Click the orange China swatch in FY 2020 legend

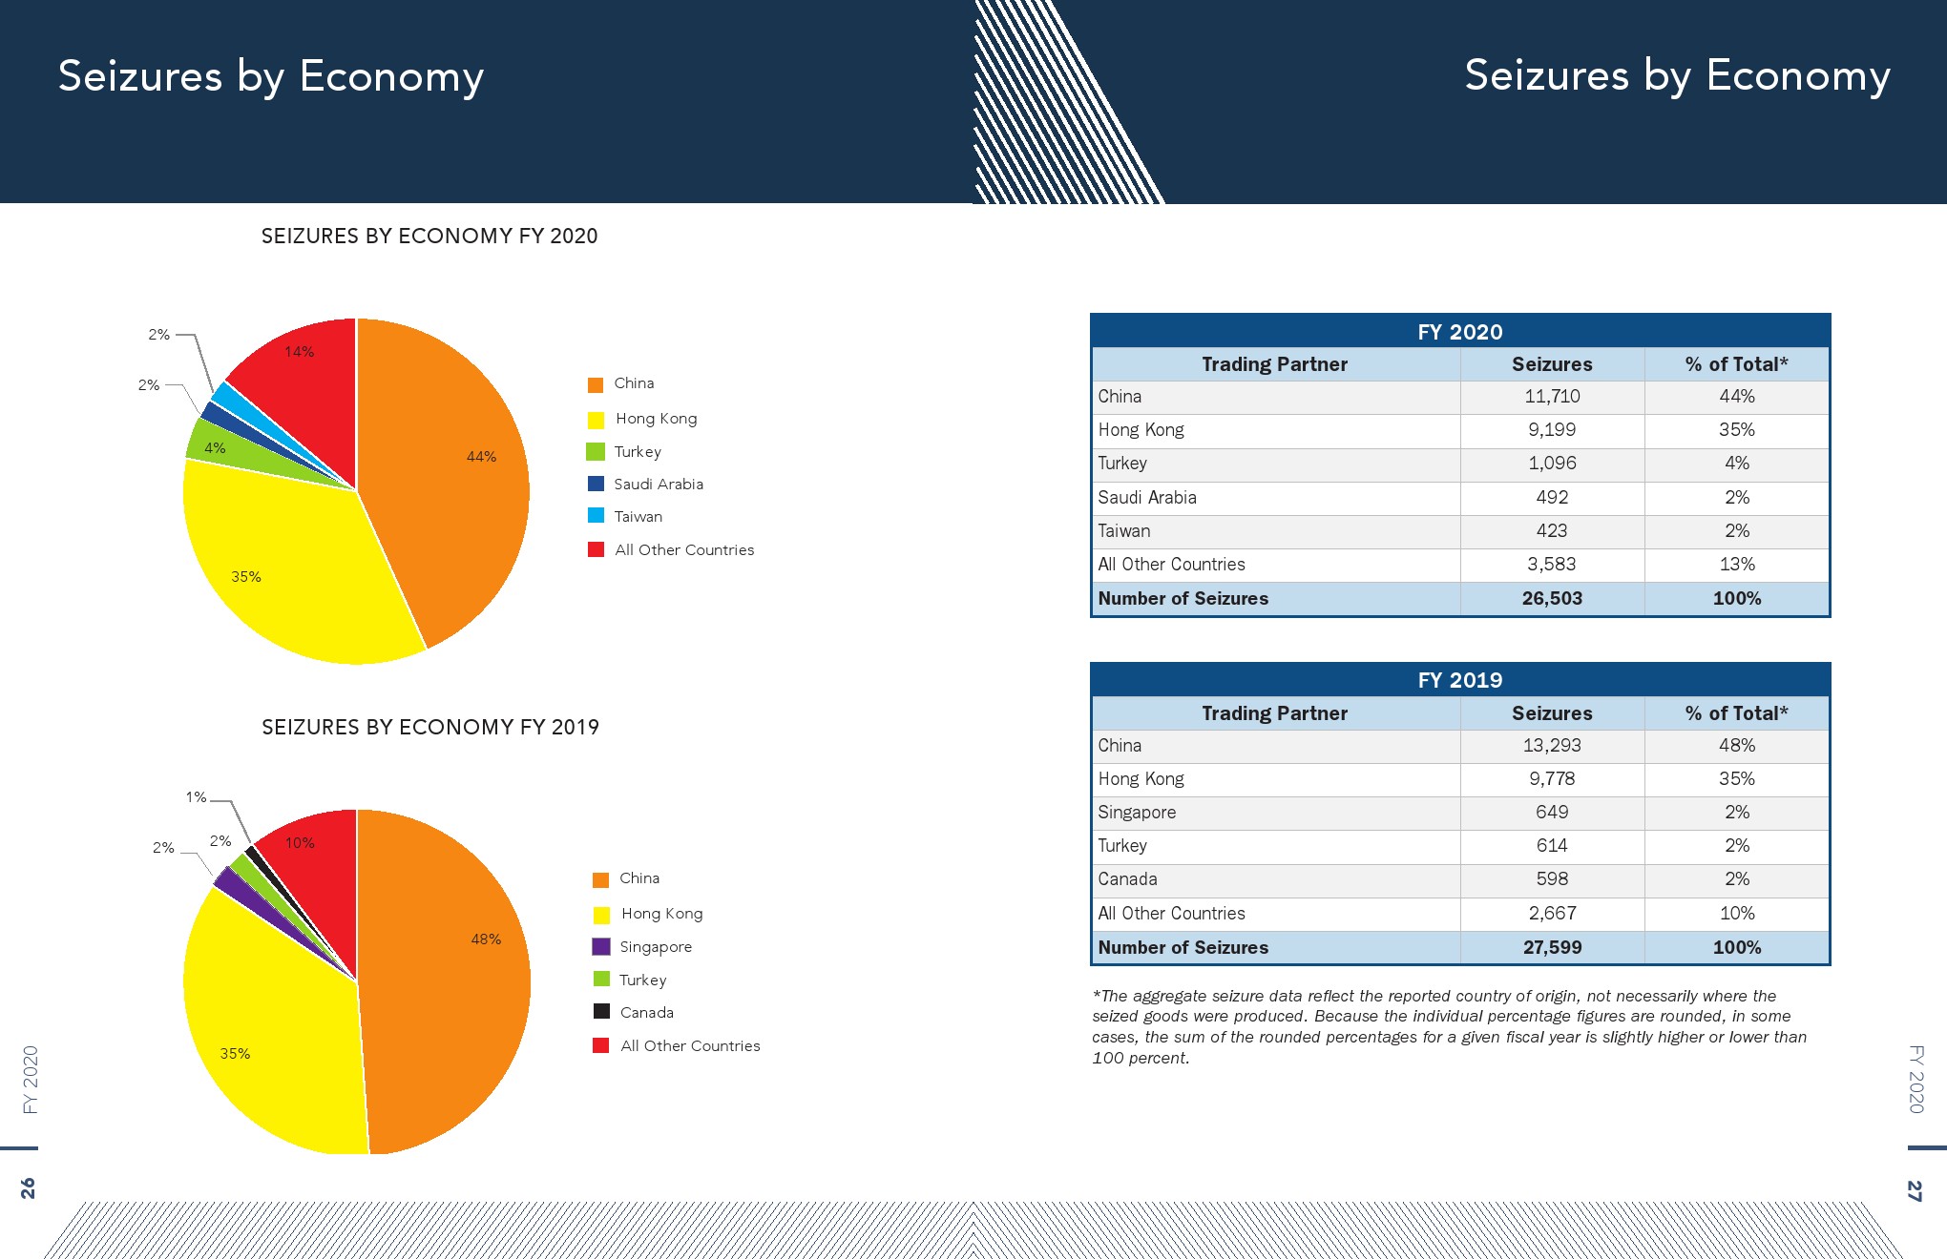click(x=596, y=385)
